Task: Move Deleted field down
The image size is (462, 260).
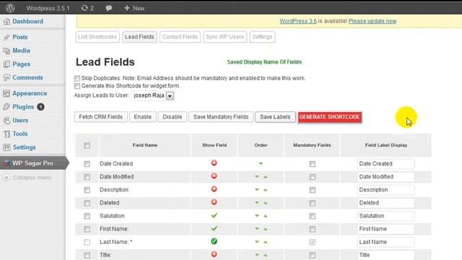Action: pos(257,203)
